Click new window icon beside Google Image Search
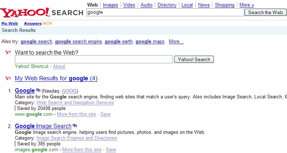Image resolution: width=287 pixels, height=153 pixels. click(x=75, y=126)
